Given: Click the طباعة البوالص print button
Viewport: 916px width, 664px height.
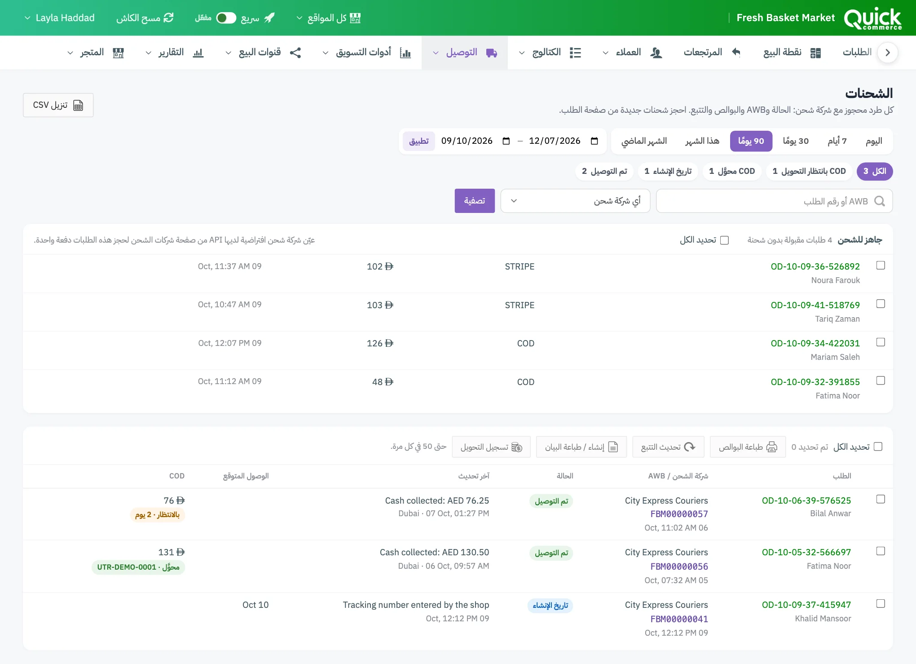Looking at the screenshot, I should [x=748, y=447].
